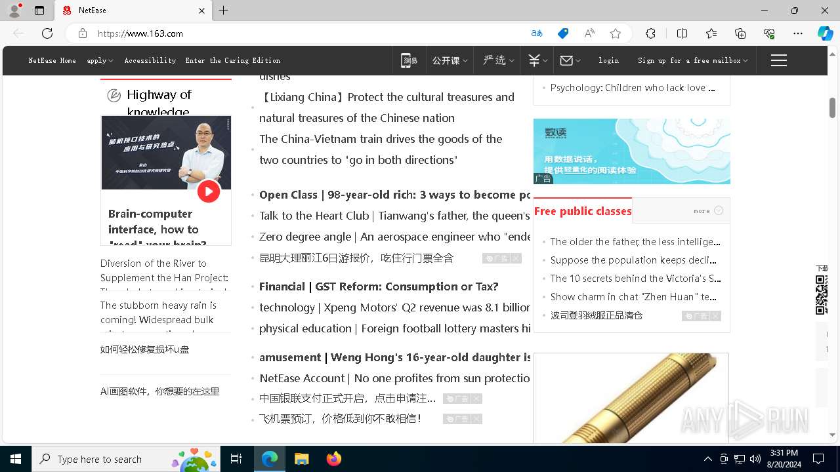
Task: Click more in Free public classes
Action: point(708,210)
